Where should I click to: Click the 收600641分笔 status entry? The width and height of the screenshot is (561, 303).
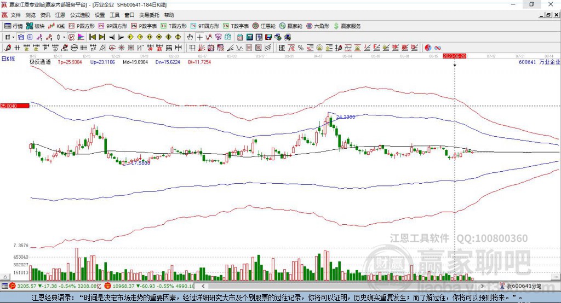[x=520, y=286]
